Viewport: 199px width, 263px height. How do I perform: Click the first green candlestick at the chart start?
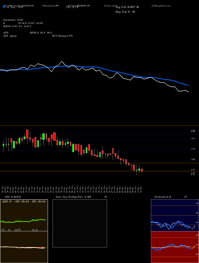3,146
